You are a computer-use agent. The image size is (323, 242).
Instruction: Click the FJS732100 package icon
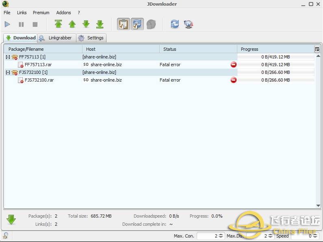(14, 72)
